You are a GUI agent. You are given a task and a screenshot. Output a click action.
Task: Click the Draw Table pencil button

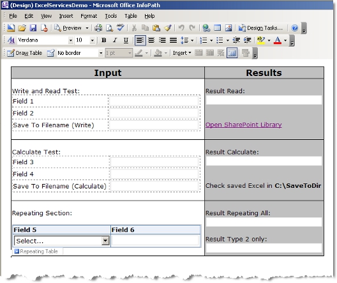[x=24, y=53]
